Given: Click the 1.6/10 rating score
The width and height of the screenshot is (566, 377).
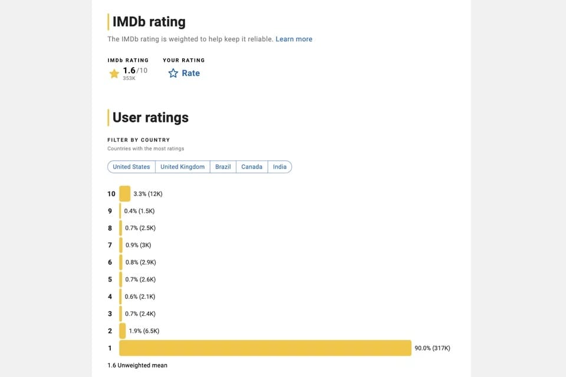Looking at the screenshot, I should point(135,71).
